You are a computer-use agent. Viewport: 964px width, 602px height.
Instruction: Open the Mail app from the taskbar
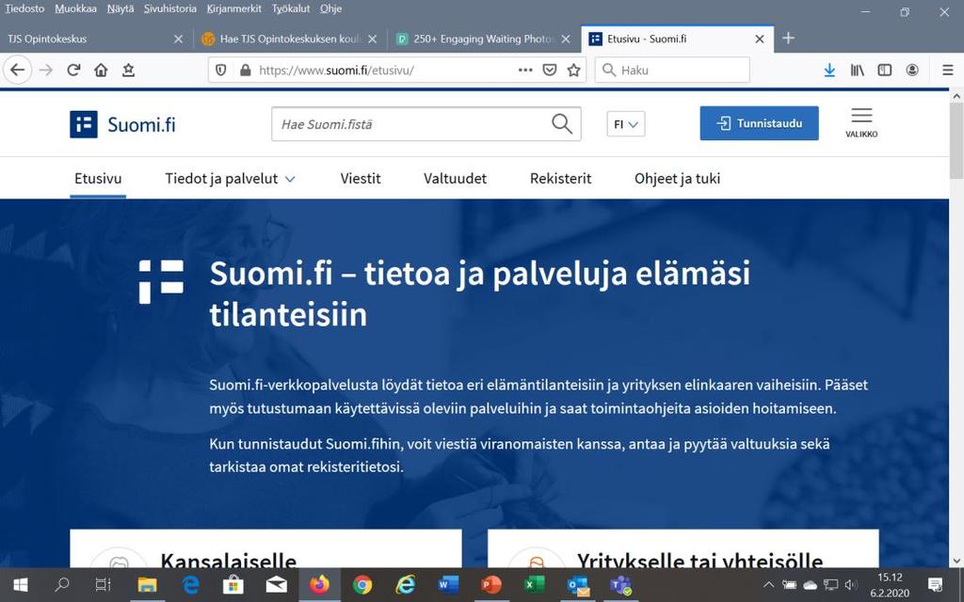pos(277,585)
